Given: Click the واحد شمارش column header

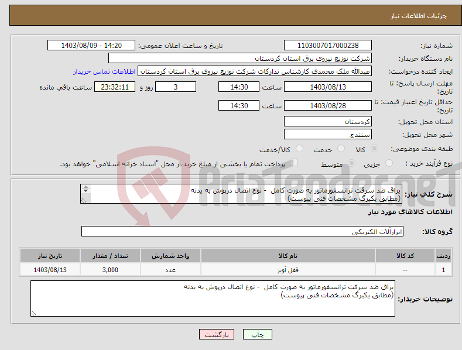Looking at the screenshot, I should coord(170,256).
